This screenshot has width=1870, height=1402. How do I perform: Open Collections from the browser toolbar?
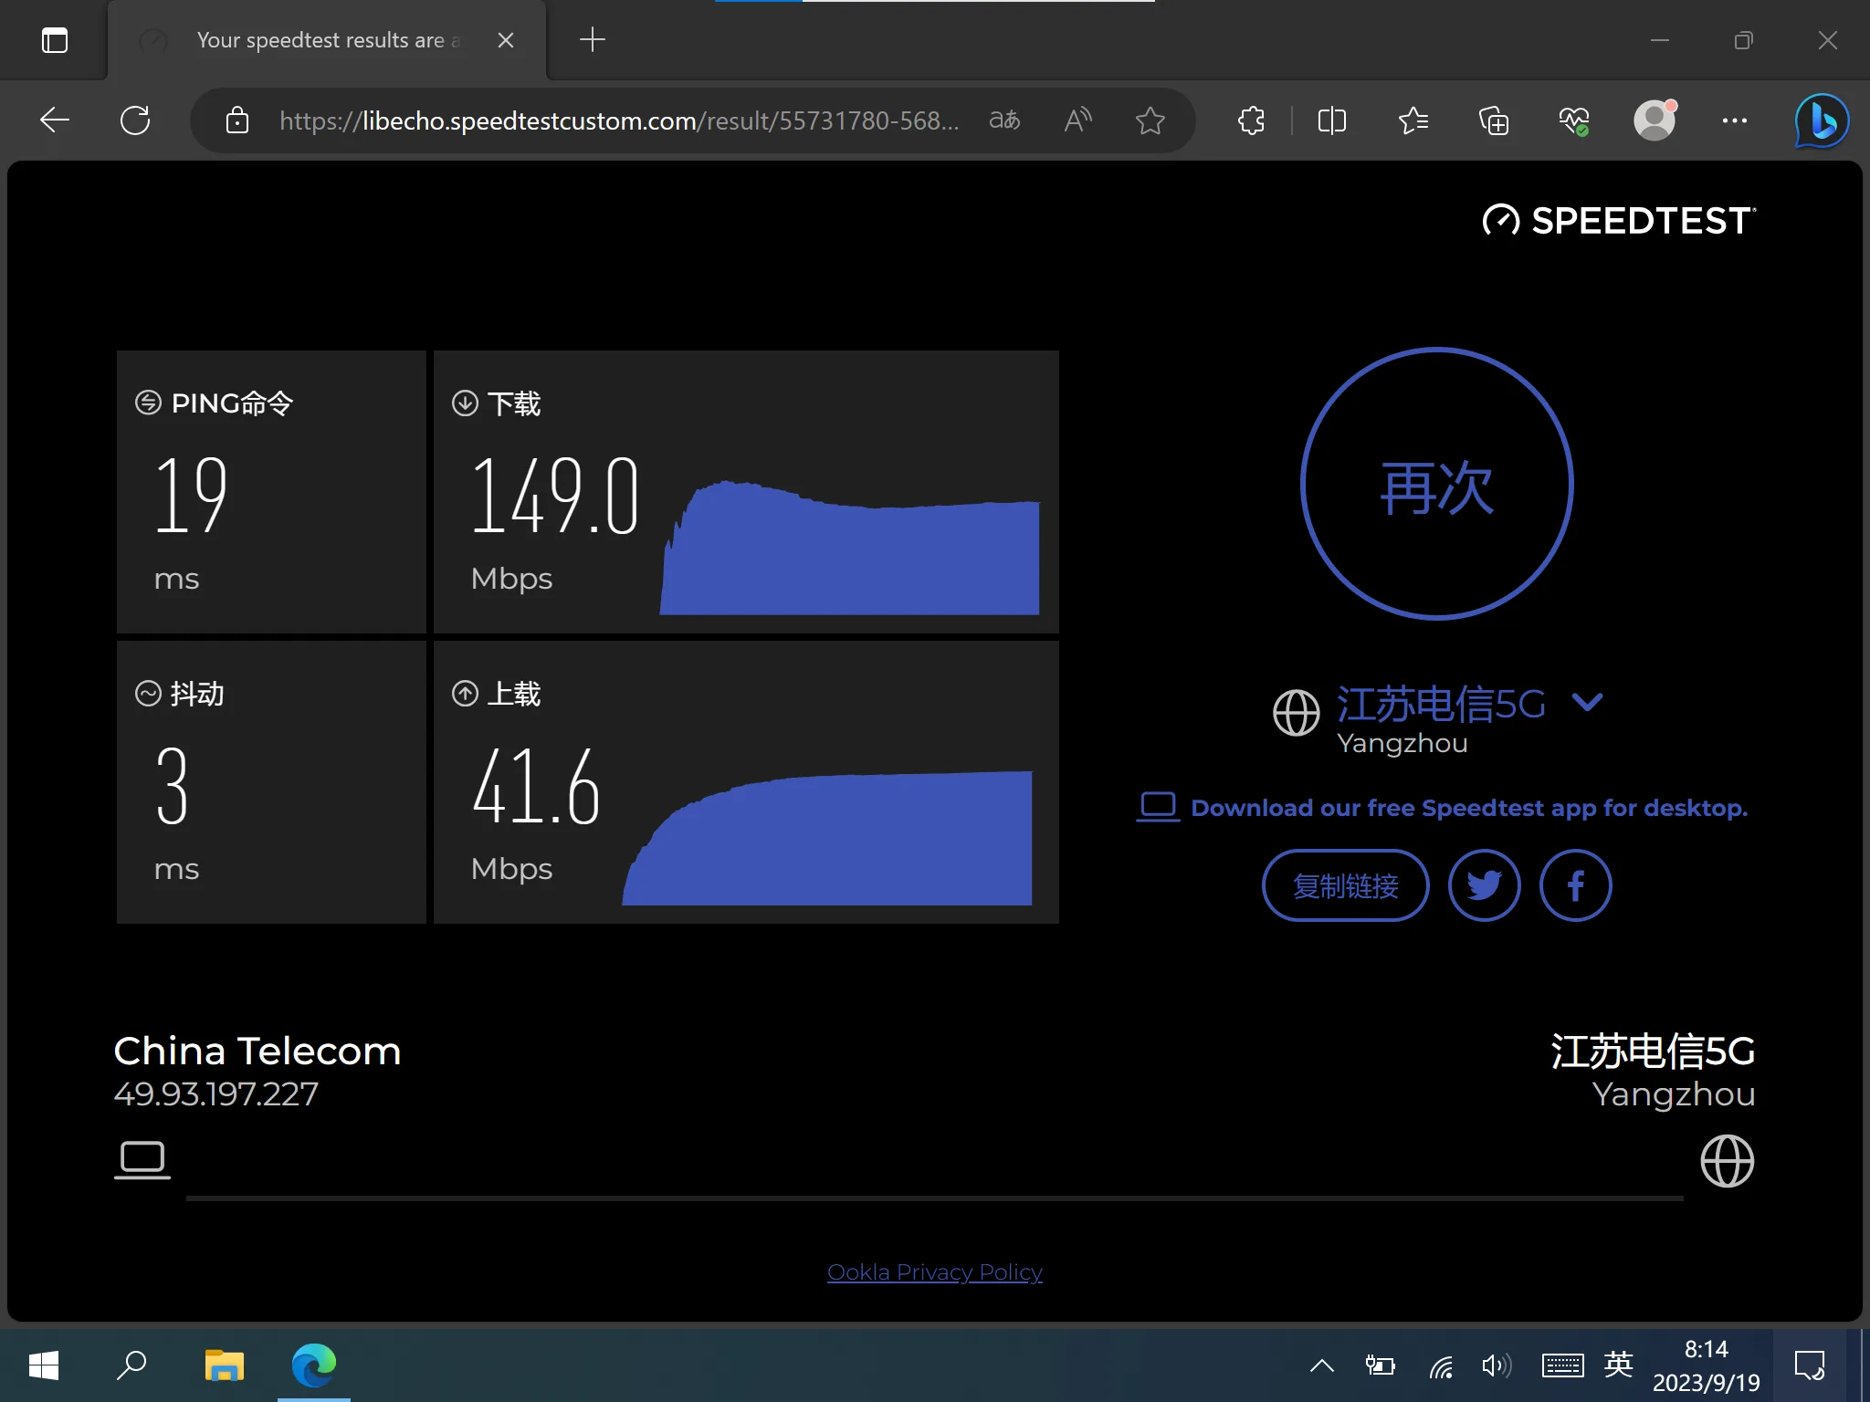coord(1494,120)
